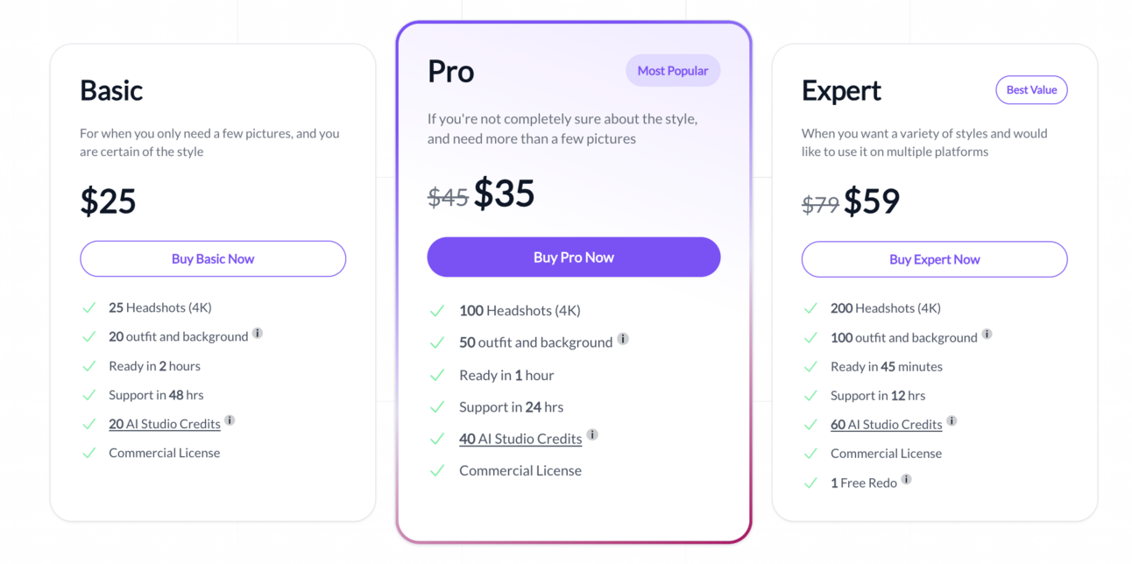Click Buy Pro Now button

[x=574, y=257]
